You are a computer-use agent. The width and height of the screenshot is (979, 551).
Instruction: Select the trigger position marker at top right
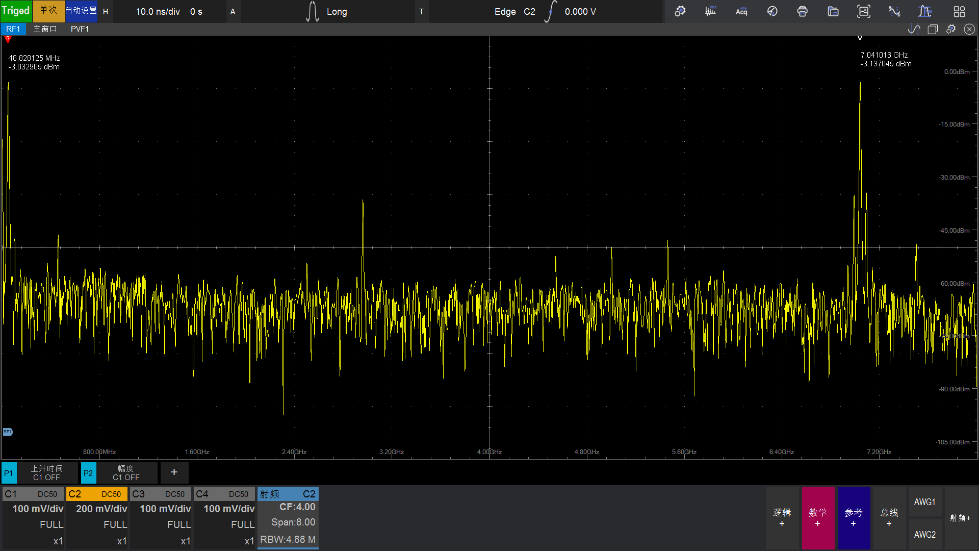click(860, 38)
